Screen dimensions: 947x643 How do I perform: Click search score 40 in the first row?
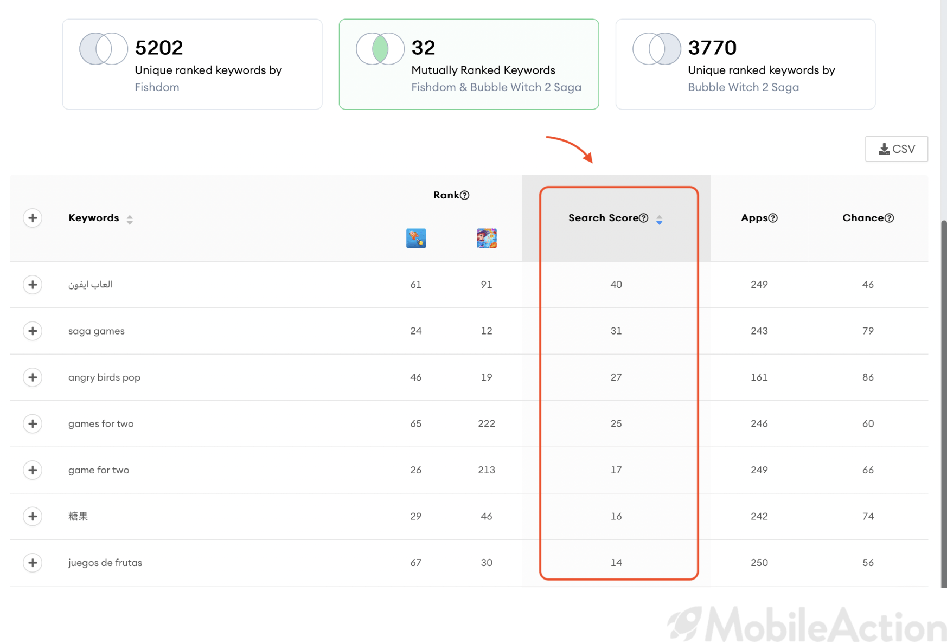[616, 285]
